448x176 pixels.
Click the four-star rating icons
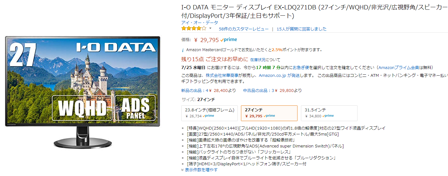point(194,29)
